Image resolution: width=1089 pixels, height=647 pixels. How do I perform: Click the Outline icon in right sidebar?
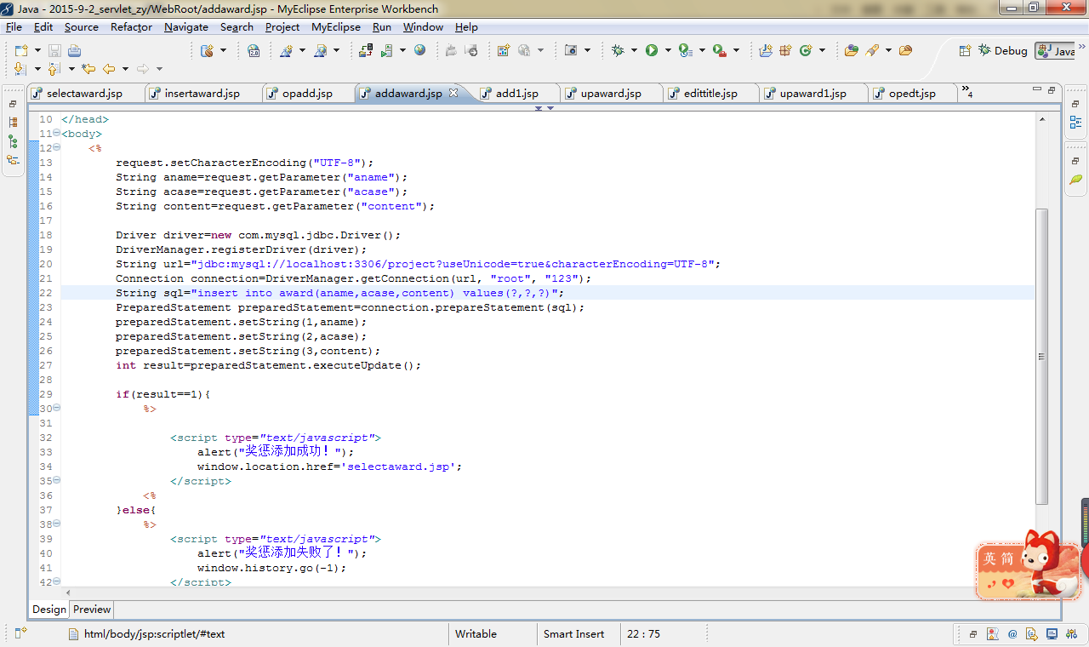[1076, 123]
